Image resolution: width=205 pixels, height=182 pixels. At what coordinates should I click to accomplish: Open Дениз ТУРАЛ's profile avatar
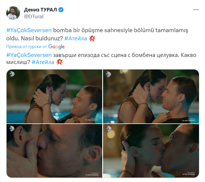(13, 13)
